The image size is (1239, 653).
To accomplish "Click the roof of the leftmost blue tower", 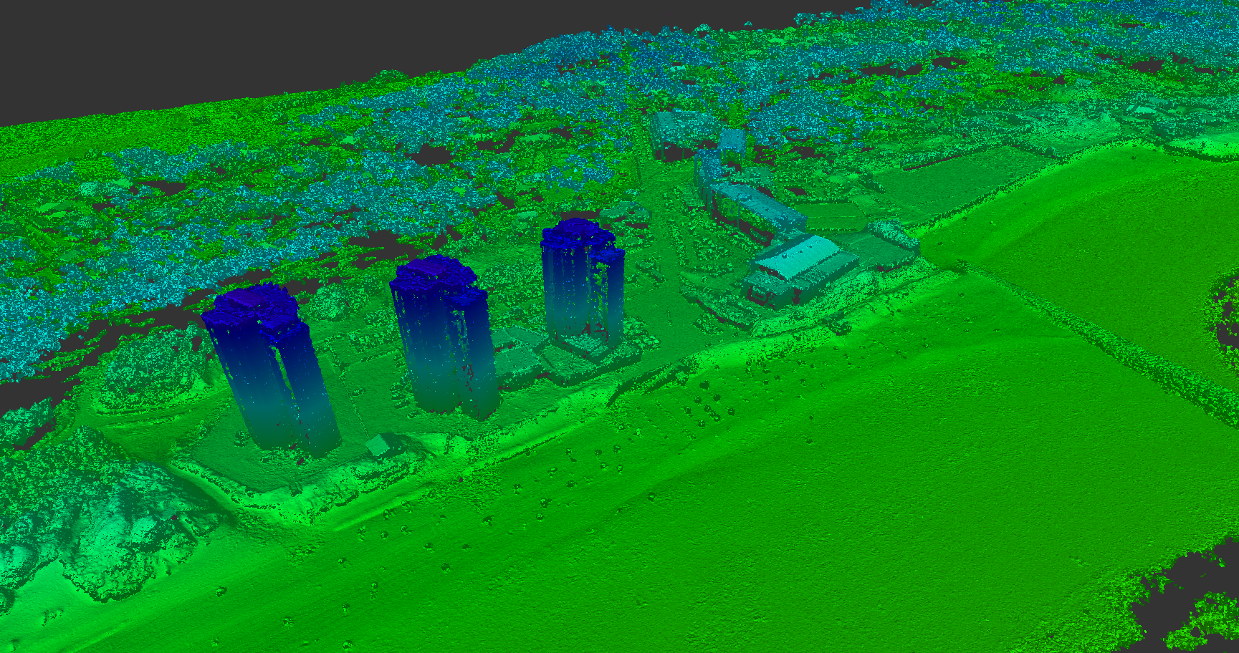I will coord(252,304).
